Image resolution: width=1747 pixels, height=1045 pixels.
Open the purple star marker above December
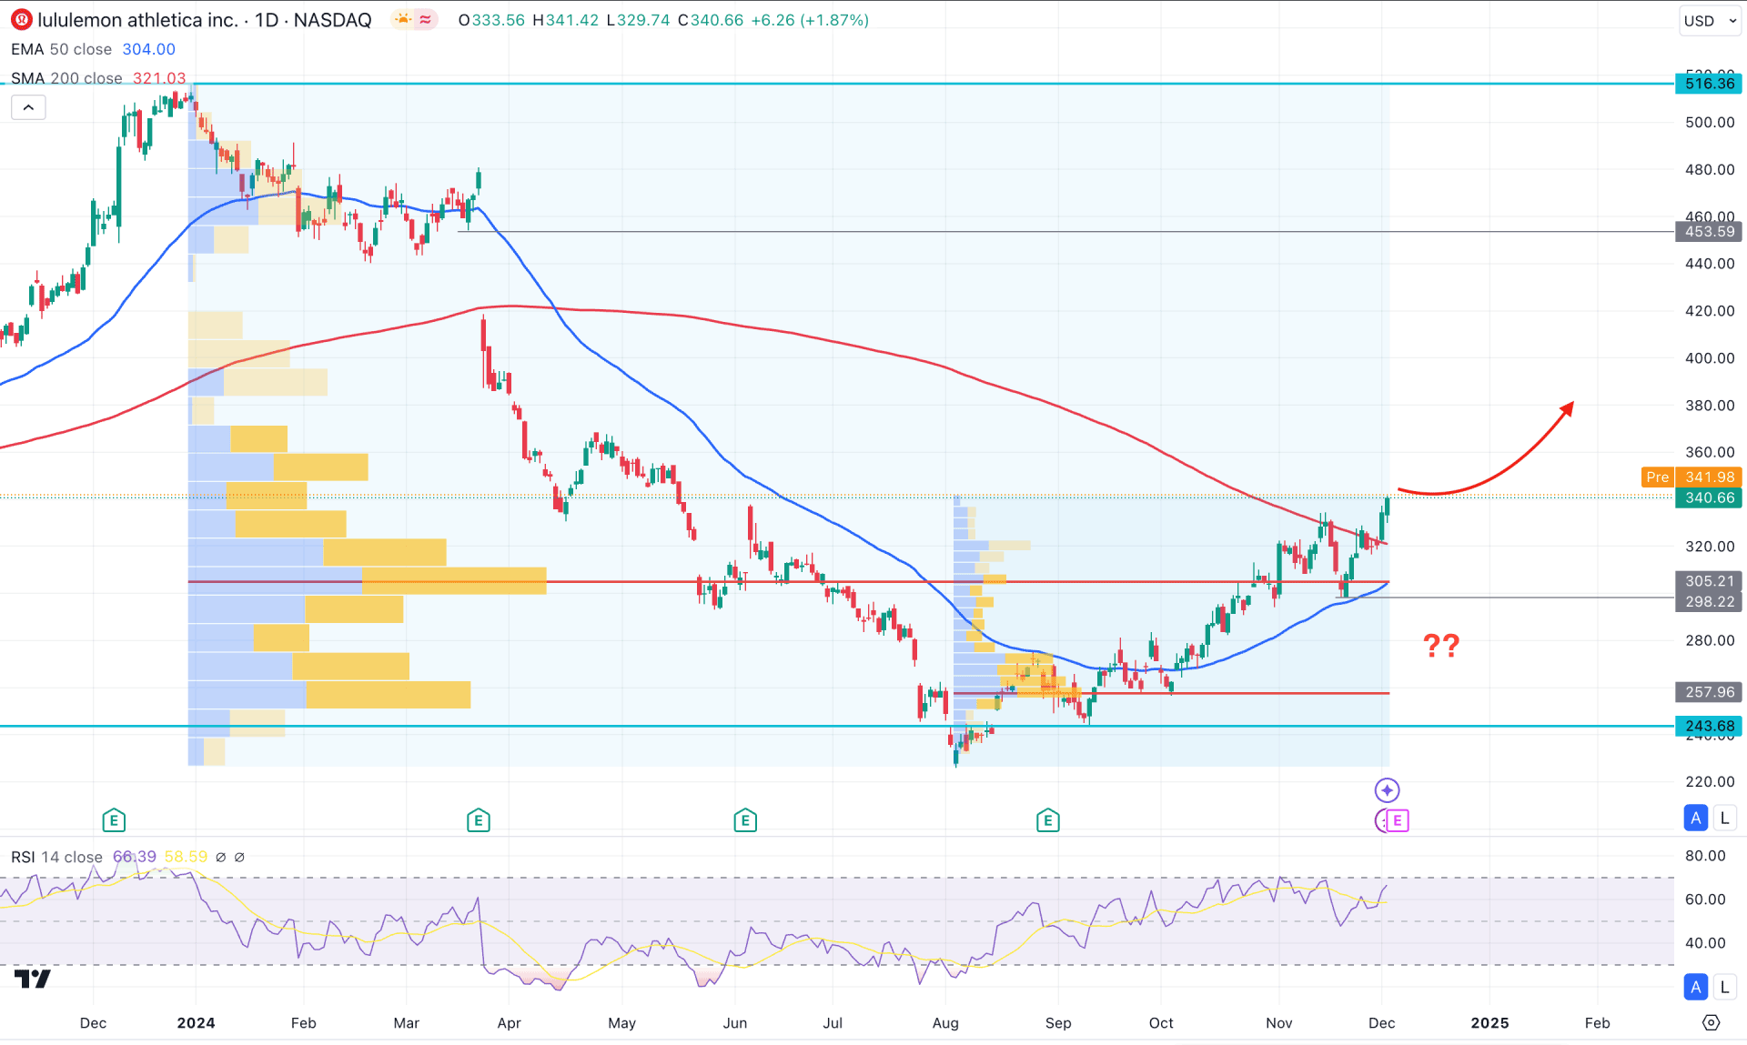(x=1387, y=789)
